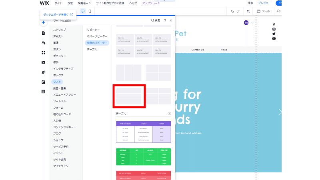Screen dimensions: 320x180
Task: Select テキスト category
Action: pos(58,36)
